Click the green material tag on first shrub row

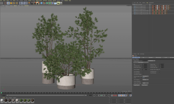coord(154,11)
